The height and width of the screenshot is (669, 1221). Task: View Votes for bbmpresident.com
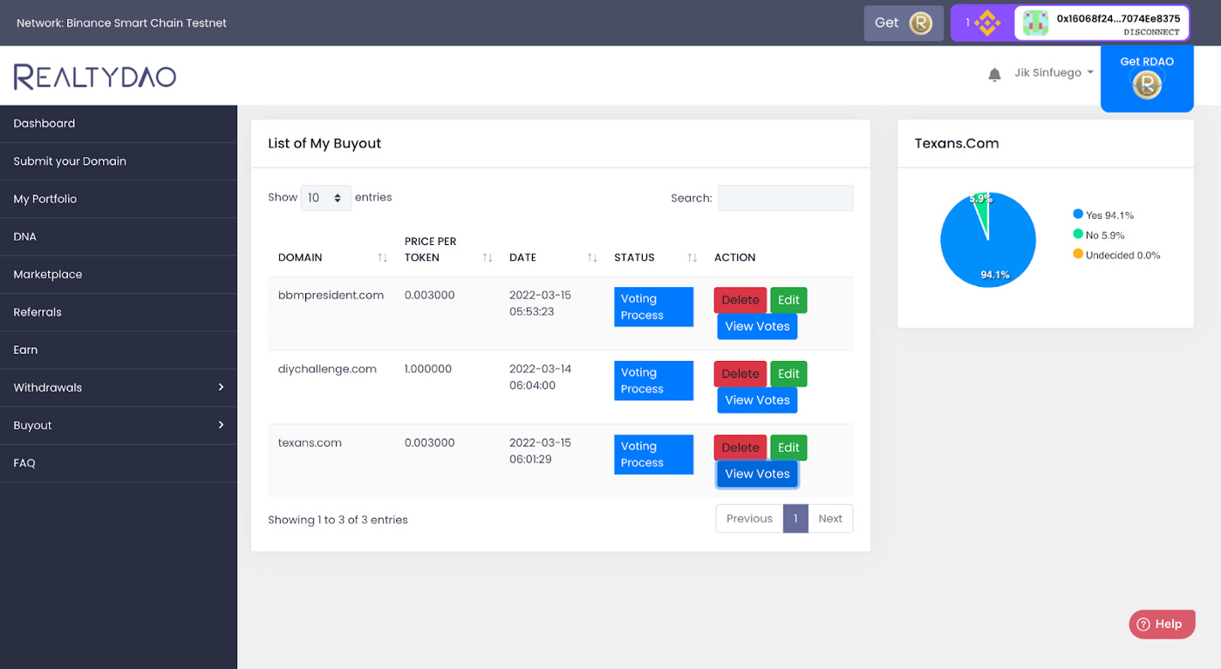click(757, 326)
